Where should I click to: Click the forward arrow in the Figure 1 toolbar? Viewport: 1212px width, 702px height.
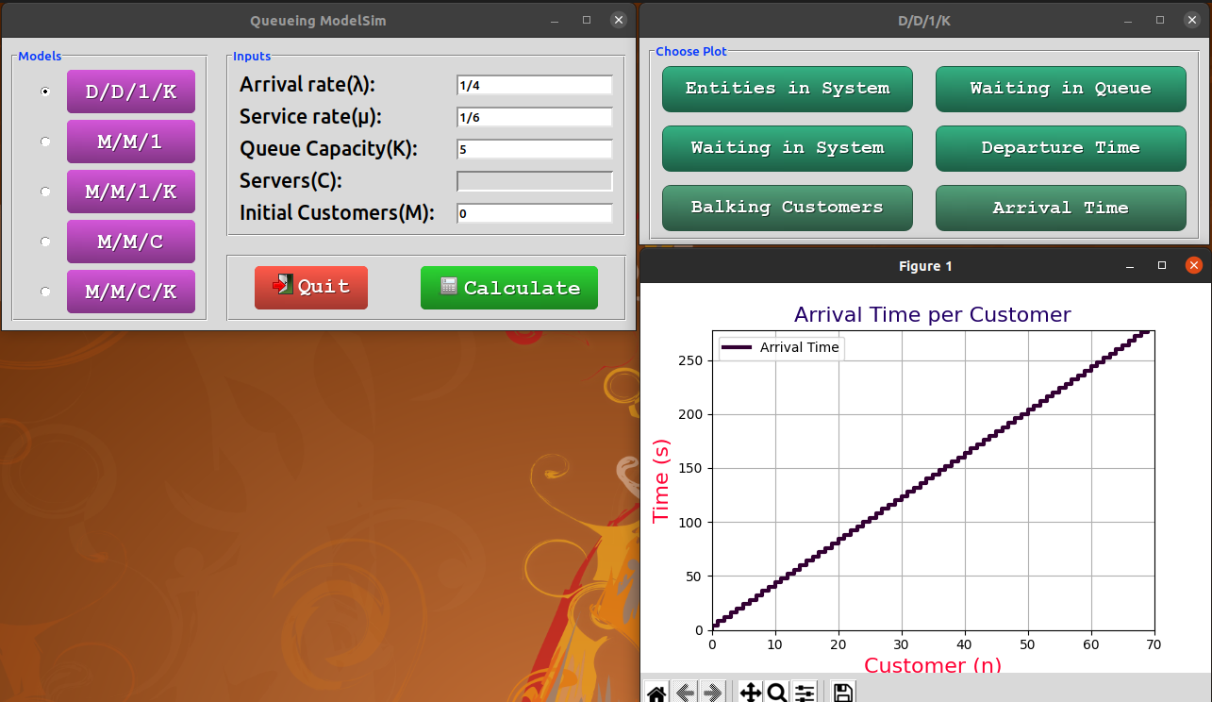pos(712,693)
